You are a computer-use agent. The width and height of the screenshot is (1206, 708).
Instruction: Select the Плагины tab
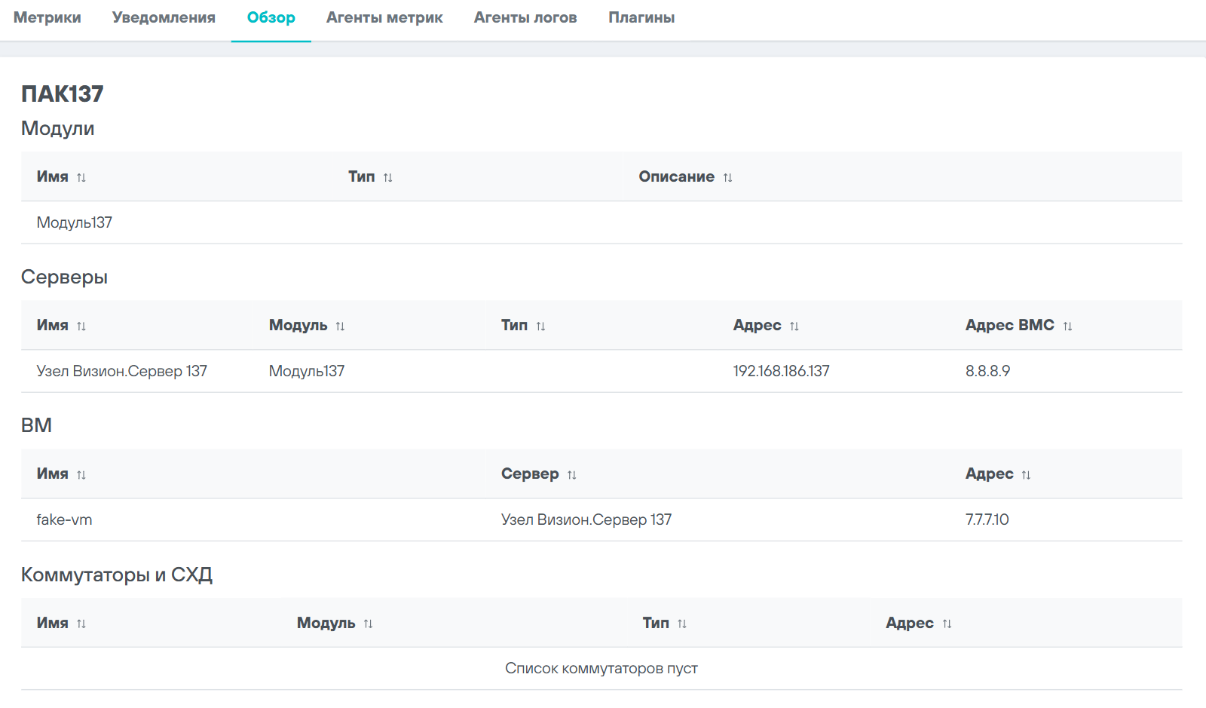click(x=641, y=17)
